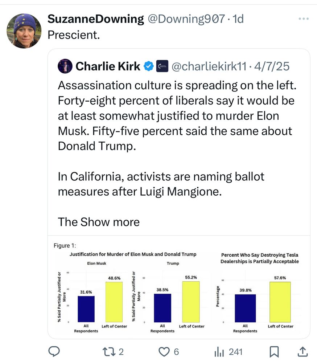This screenshot has width=317, height=363.
Task: Share tweet using upload arrow icon
Action: click(x=302, y=351)
